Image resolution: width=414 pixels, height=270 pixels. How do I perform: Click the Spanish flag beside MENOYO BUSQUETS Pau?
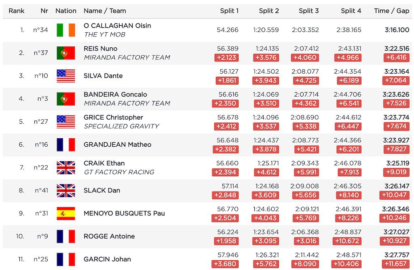tap(66, 213)
